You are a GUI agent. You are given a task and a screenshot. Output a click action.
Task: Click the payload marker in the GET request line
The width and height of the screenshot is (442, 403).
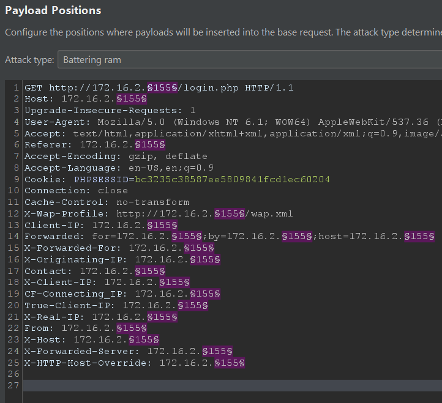click(162, 87)
